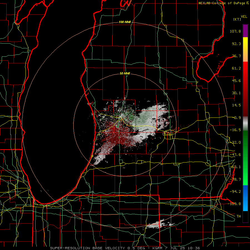Click the 100 NMI range ring label
The height and width of the screenshot is (250, 250).
pyautogui.click(x=125, y=22)
